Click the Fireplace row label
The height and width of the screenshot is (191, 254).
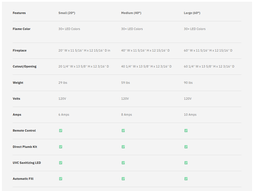coord(20,50)
